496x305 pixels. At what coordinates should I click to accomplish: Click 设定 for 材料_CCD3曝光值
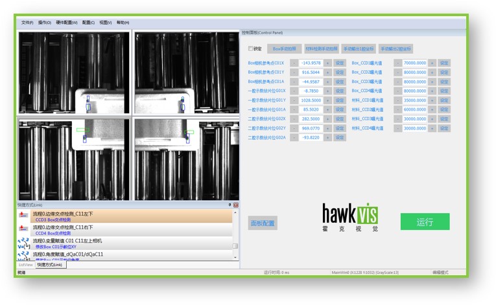pos(444,119)
